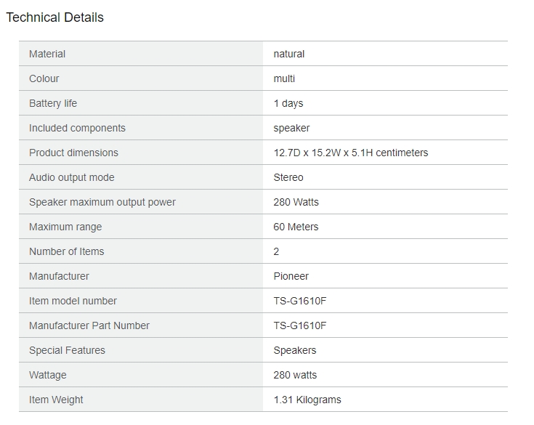Click the 'multi' colour value

(x=284, y=78)
